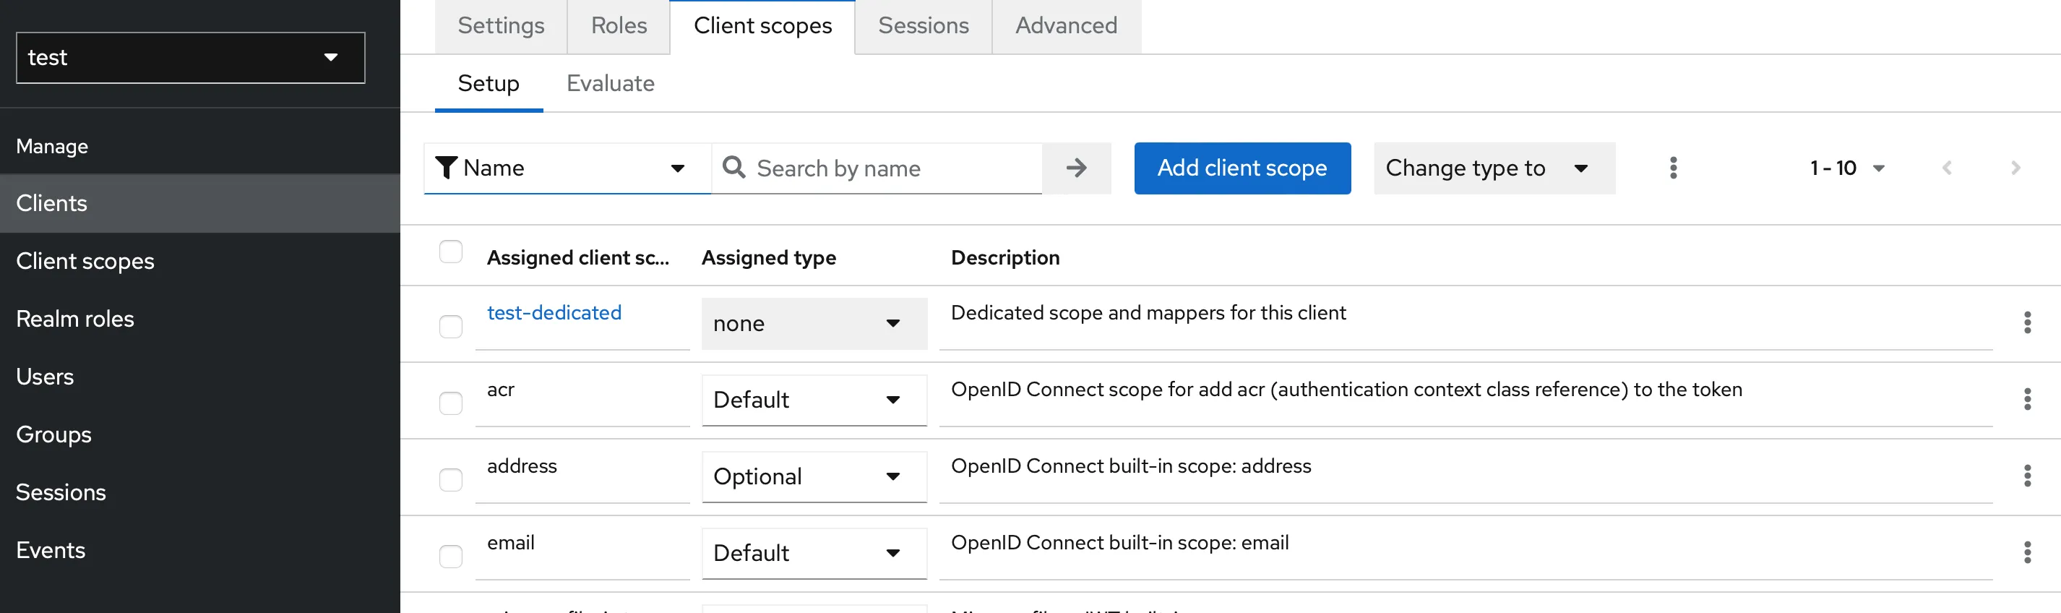
Task: Select the email scope checkbox
Action: 450,556
